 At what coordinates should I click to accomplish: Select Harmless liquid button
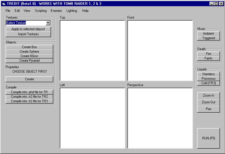tap(208, 74)
